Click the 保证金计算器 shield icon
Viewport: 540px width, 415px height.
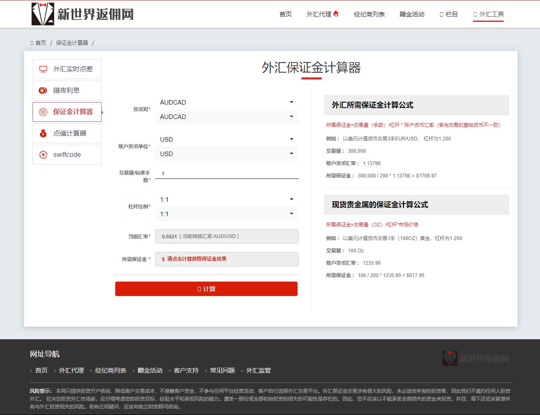(42, 112)
